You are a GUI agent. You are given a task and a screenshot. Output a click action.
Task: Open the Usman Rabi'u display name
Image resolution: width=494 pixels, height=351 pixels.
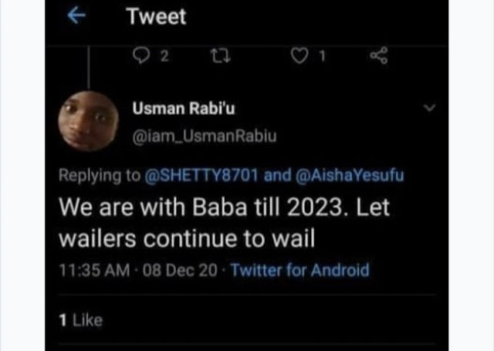tap(184, 109)
